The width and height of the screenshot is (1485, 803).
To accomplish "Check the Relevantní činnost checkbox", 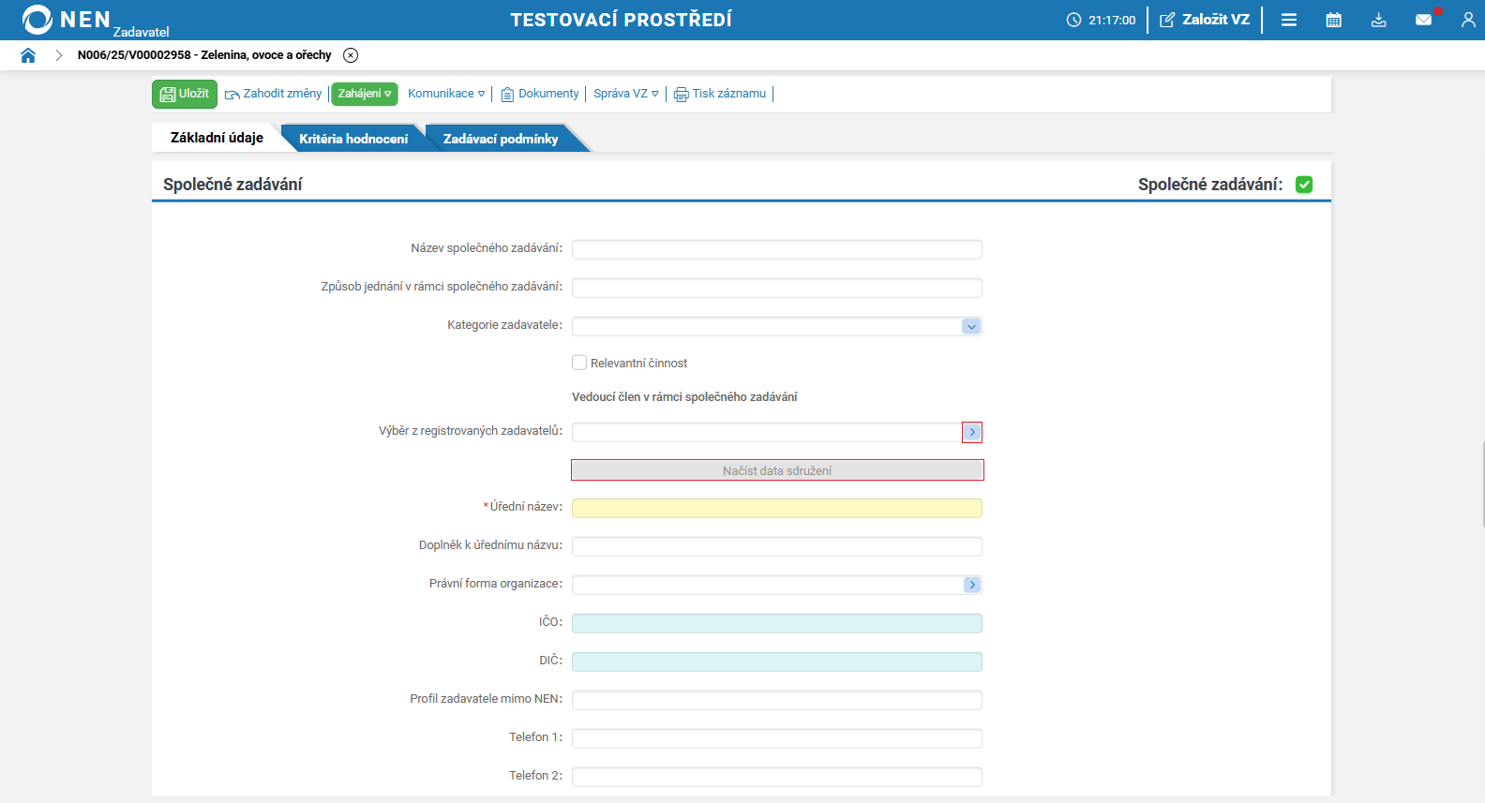I will pos(579,363).
